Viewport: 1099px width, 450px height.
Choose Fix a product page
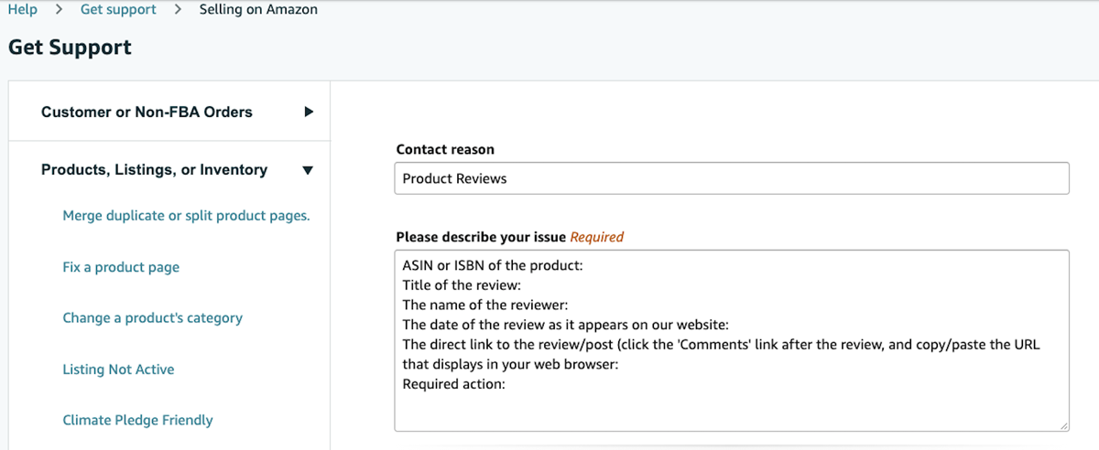[x=121, y=267]
